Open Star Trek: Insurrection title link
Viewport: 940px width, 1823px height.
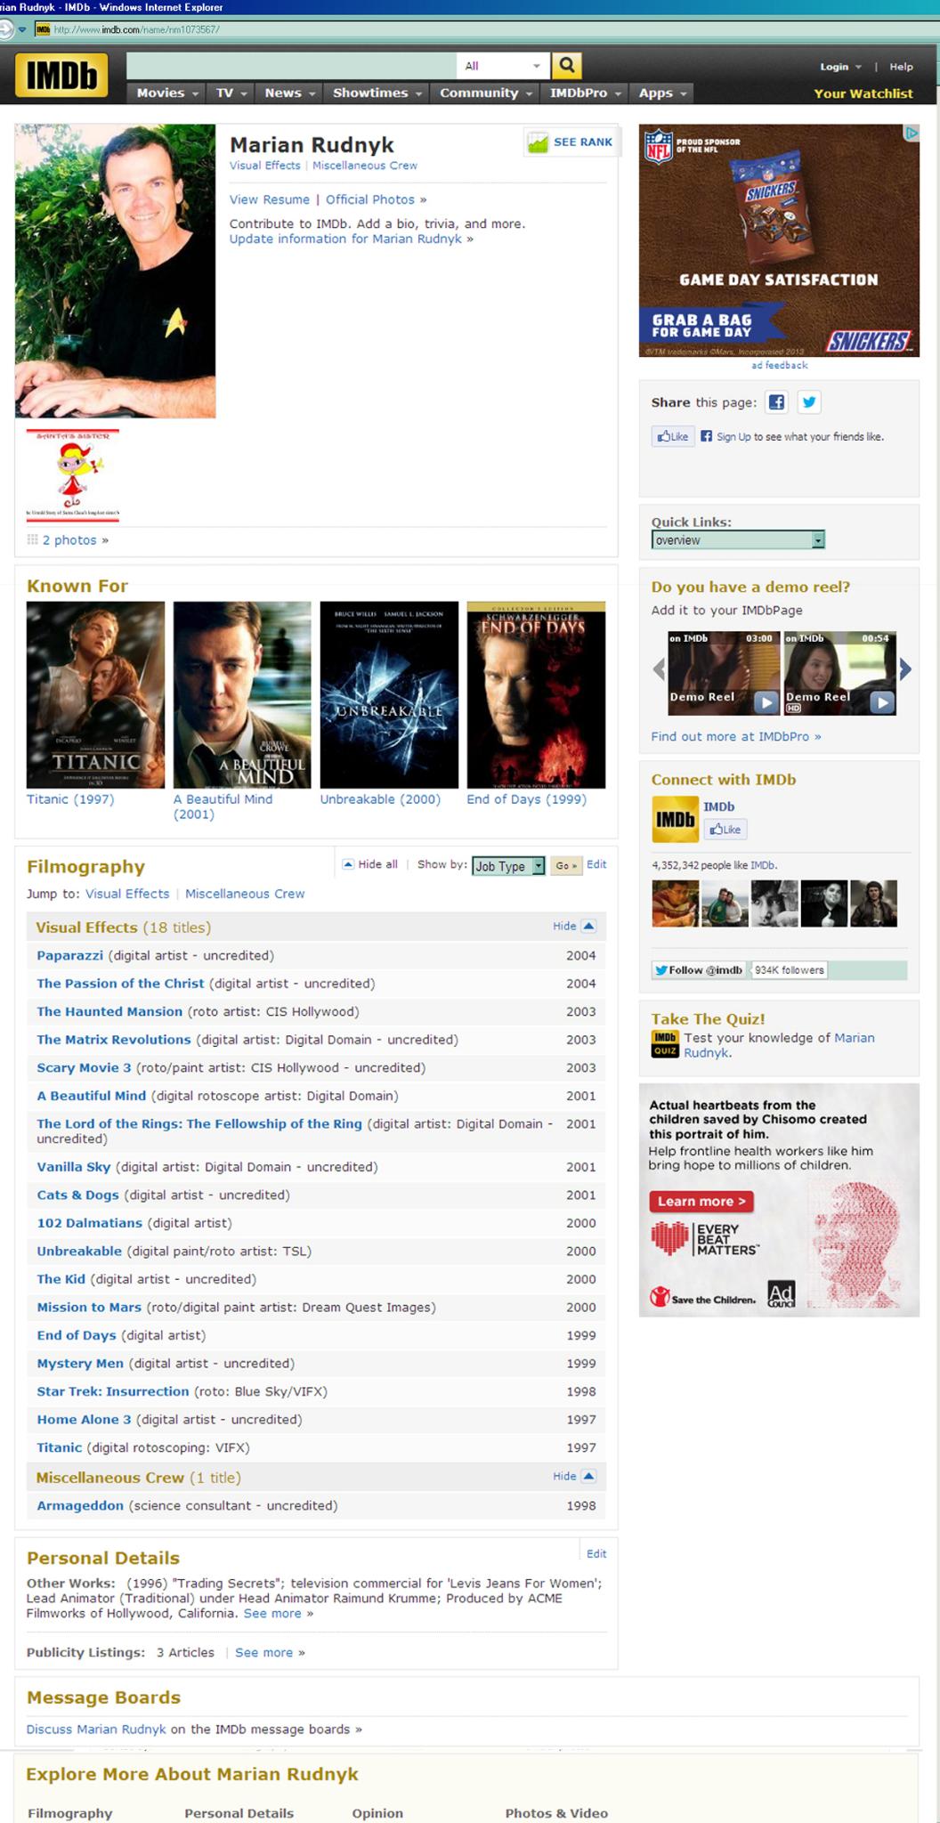[x=113, y=1391]
